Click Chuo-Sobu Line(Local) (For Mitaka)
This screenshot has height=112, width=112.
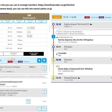click(x=75, y=69)
